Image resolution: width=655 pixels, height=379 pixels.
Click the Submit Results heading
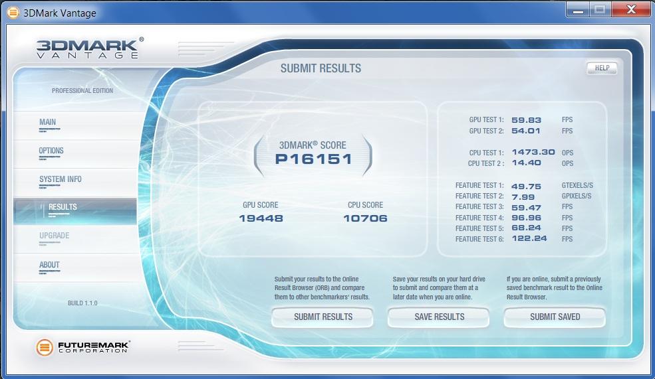coord(321,68)
